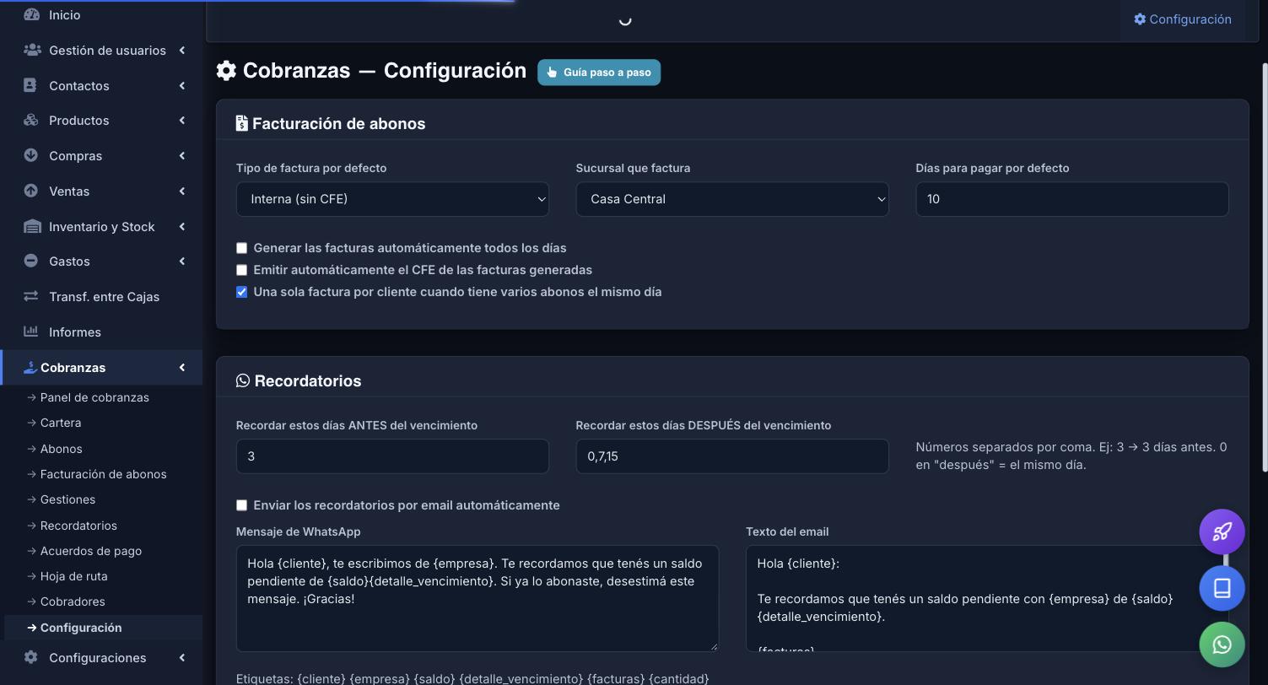
Task: Expand the Gestión de usuarios submenu arrow
Action: 182,51
